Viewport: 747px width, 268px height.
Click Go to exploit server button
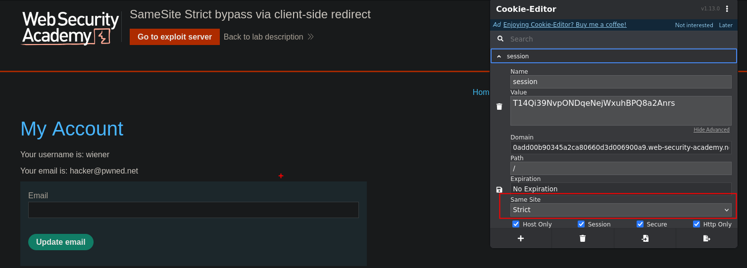tap(174, 37)
